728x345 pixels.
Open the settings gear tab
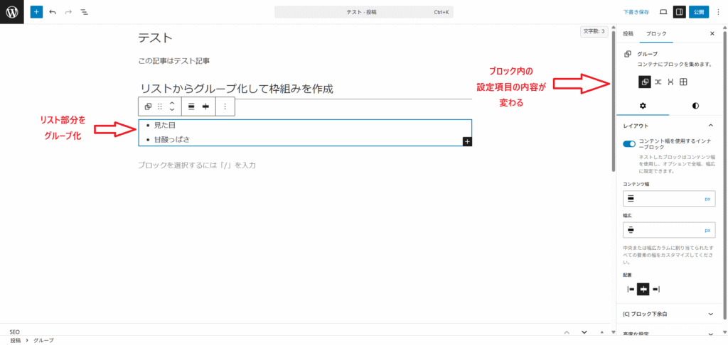[x=643, y=106]
